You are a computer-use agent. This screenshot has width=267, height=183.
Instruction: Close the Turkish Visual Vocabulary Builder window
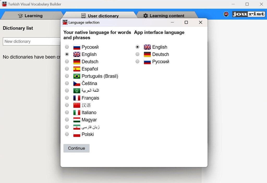[x=261, y=4]
